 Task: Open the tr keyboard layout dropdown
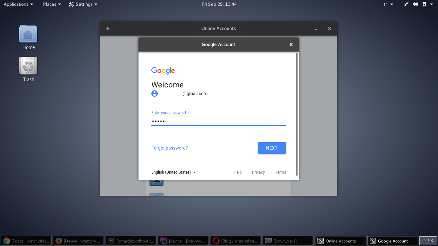coord(388,4)
